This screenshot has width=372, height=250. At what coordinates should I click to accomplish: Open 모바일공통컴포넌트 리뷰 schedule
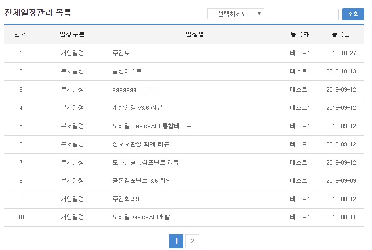coord(146,162)
